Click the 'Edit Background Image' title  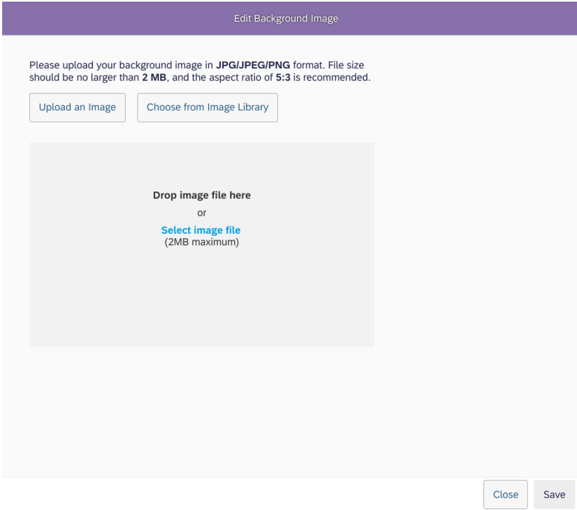pyautogui.click(x=286, y=19)
